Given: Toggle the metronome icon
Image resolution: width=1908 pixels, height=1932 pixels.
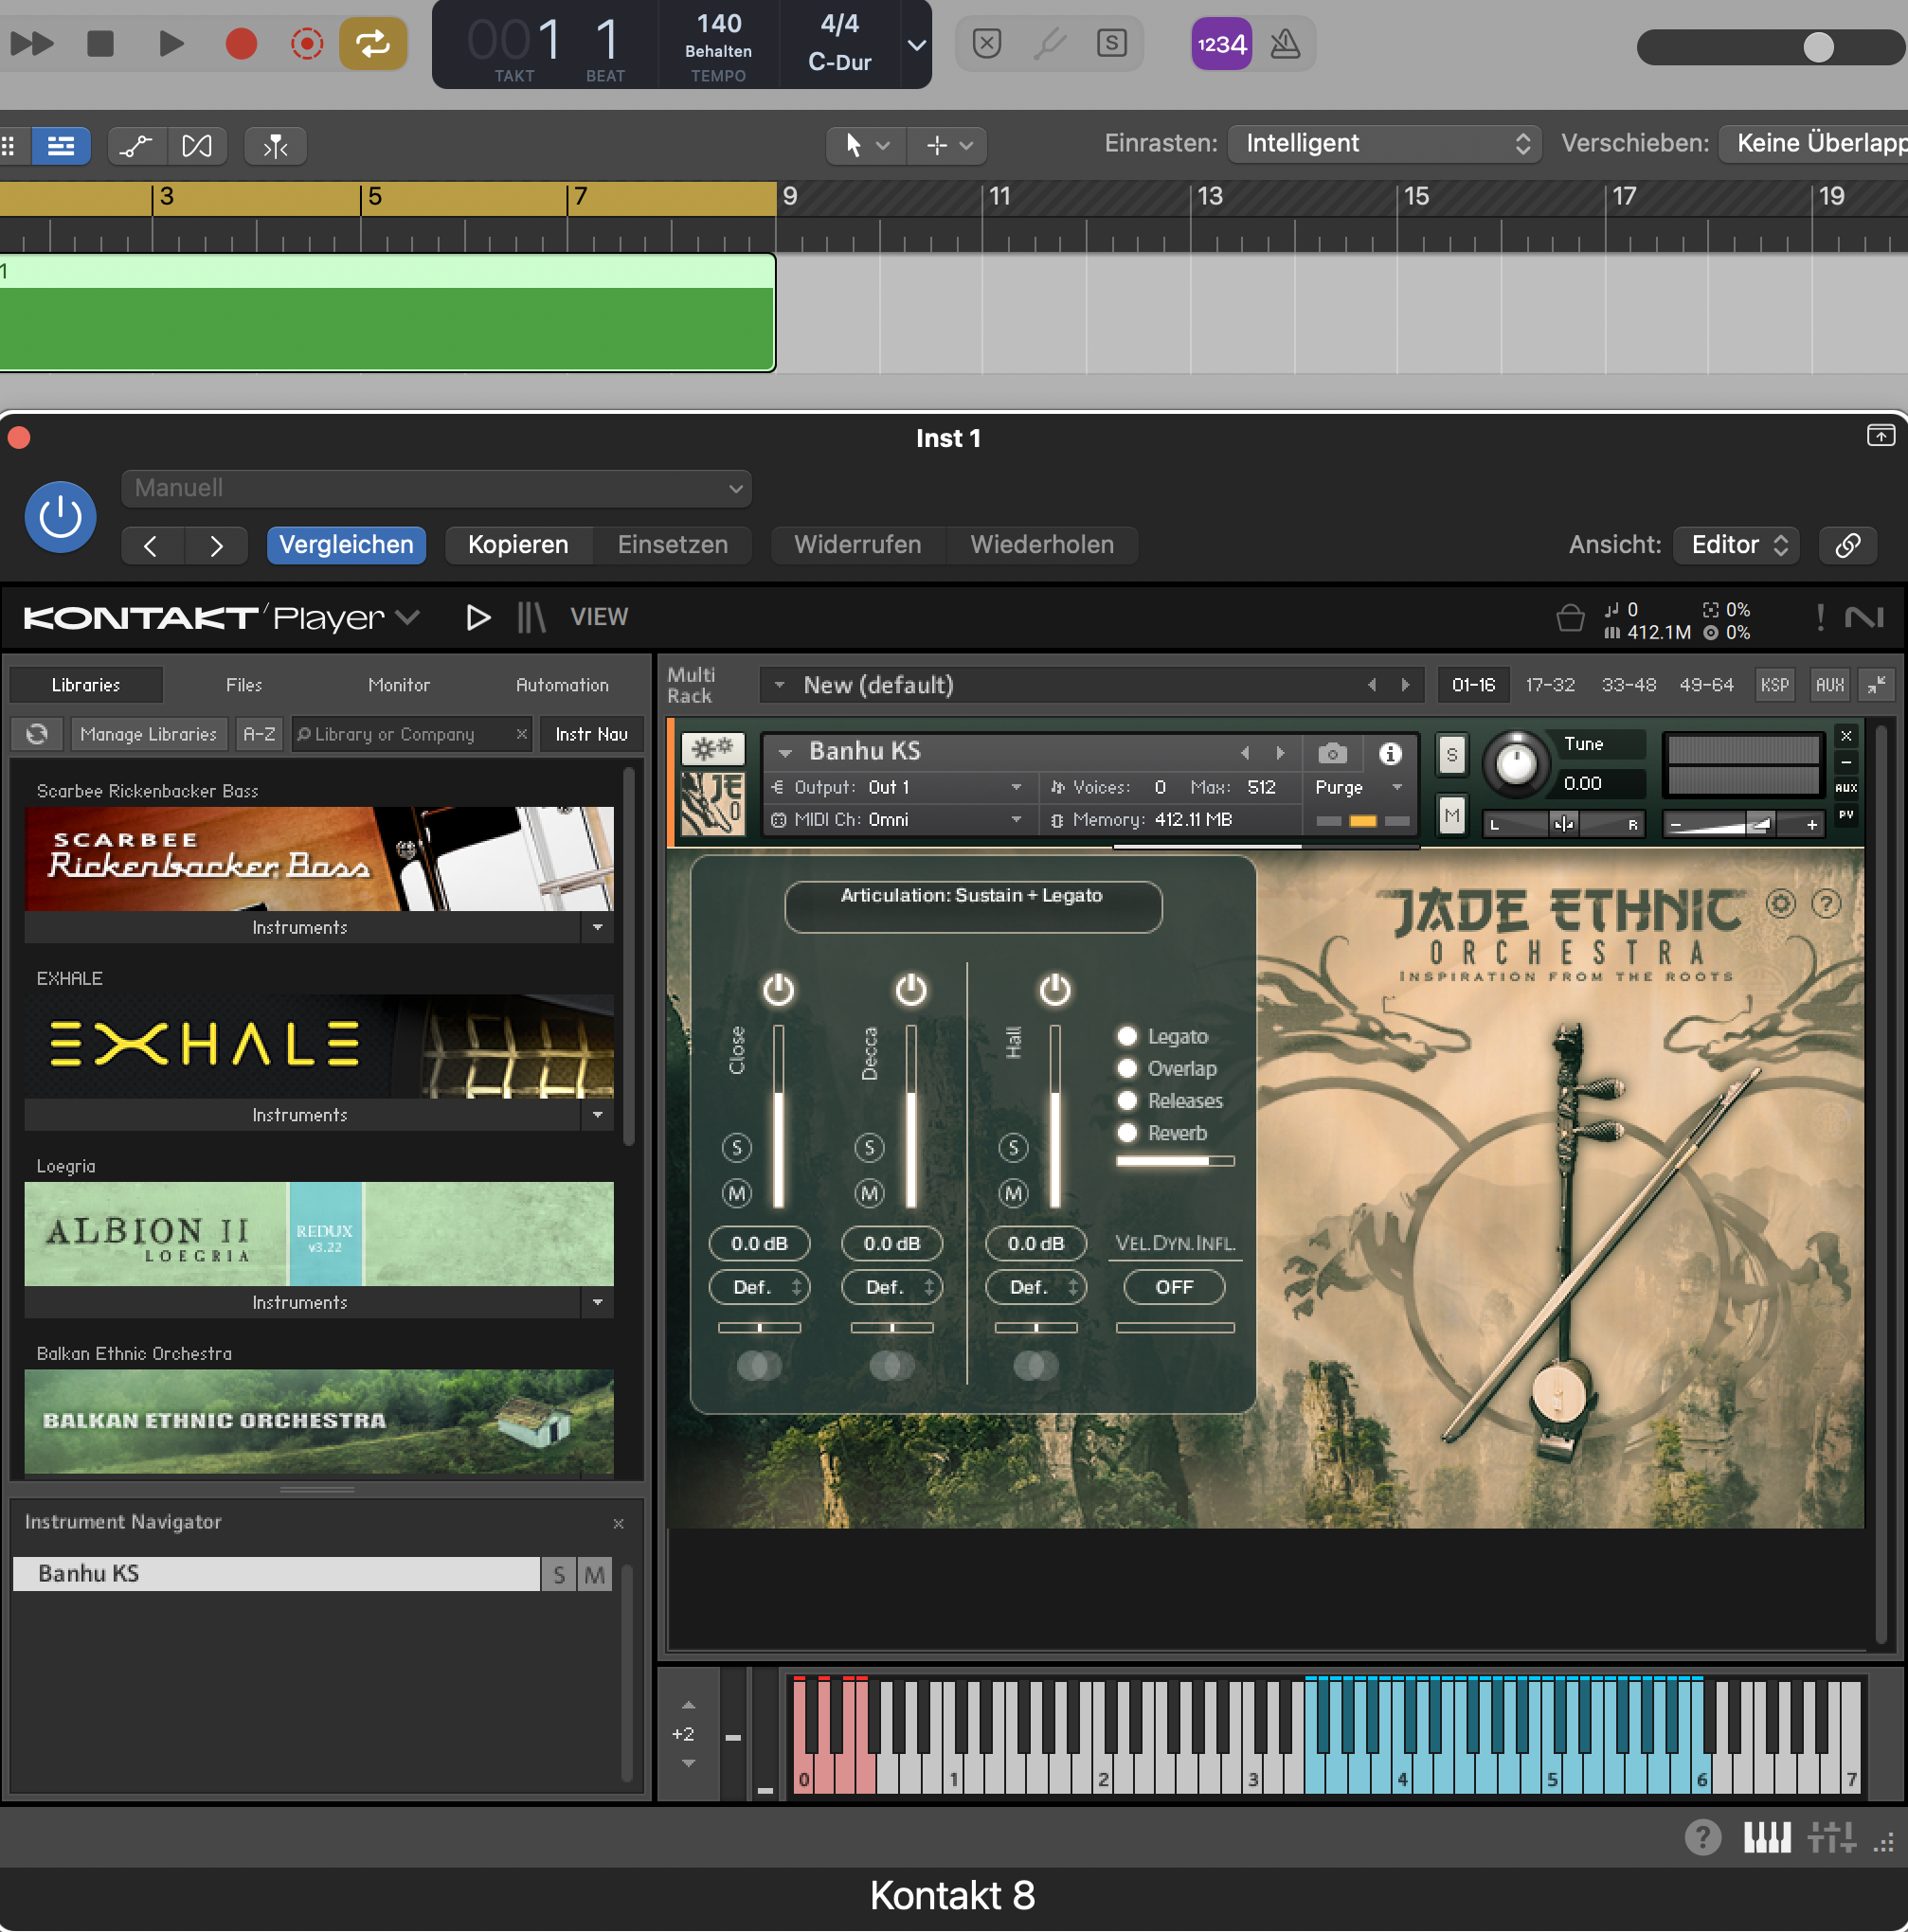Looking at the screenshot, I should coord(1285,44).
